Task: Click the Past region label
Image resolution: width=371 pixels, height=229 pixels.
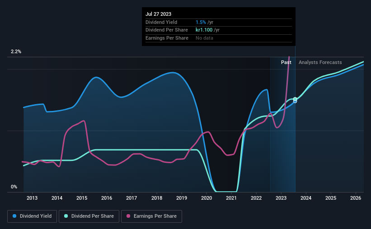Action: coord(286,62)
